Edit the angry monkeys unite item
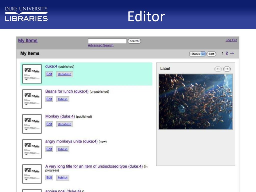The width and height of the screenshot is (256, 192). pyautogui.click(x=49, y=149)
